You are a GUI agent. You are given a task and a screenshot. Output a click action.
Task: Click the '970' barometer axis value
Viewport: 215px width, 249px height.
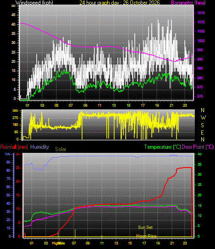pyautogui.click(x=200, y=97)
